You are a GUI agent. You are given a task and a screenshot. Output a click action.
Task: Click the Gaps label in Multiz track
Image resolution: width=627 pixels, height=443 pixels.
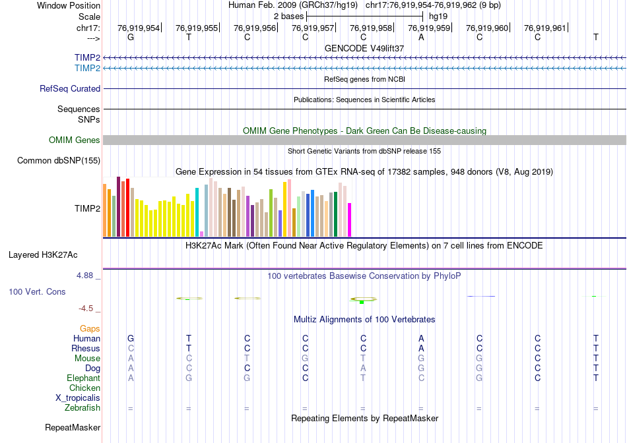point(90,328)
